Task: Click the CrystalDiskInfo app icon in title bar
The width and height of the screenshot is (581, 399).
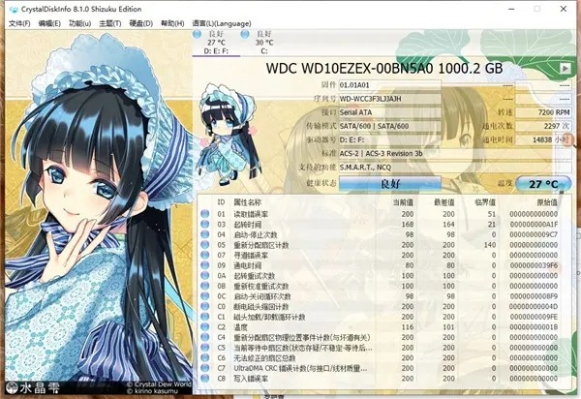Action: pos(10,7)
